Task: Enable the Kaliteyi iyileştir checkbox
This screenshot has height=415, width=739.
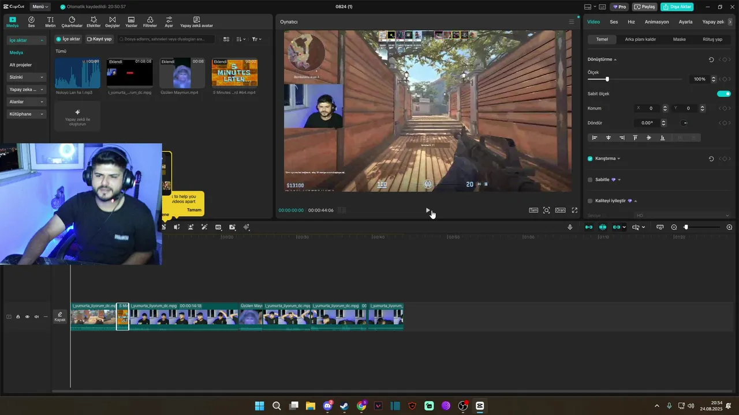Action: pos(590,201)
